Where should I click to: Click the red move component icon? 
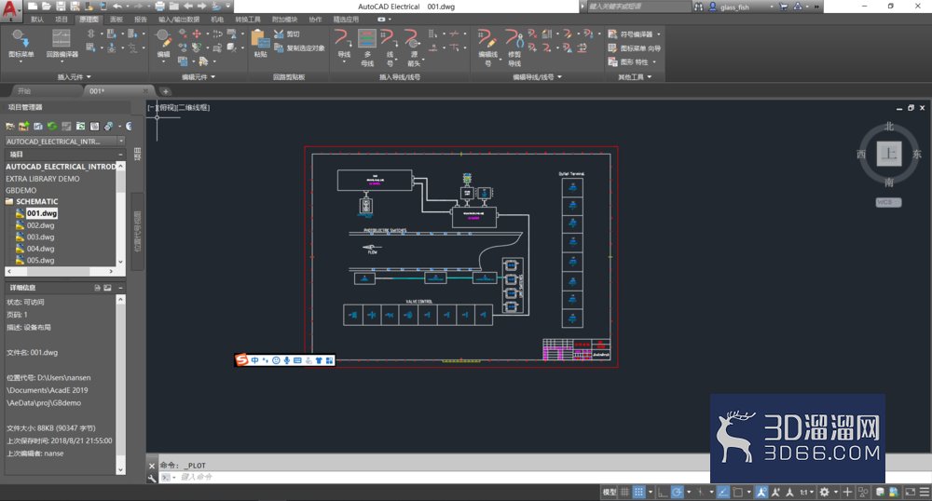196,34
